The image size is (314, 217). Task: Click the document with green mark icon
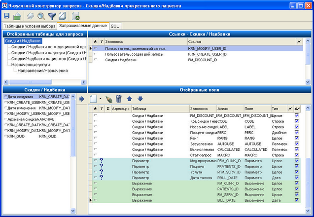76,16
